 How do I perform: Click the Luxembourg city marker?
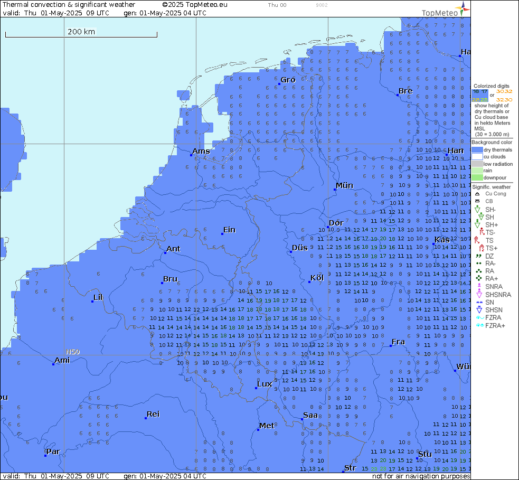pos(256,388)
